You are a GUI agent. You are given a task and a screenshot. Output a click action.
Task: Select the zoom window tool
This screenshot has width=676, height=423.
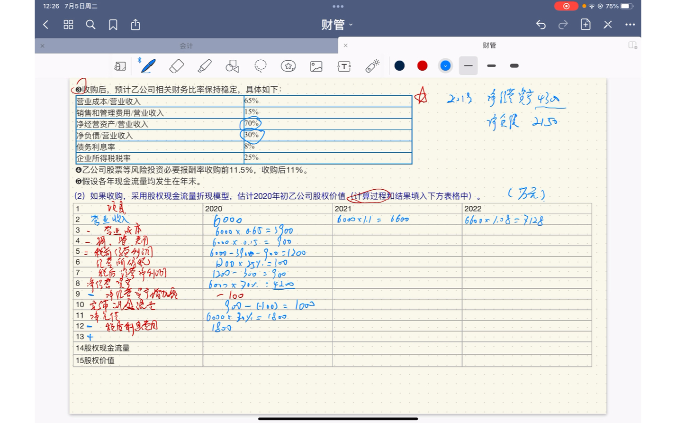point(120,66)
